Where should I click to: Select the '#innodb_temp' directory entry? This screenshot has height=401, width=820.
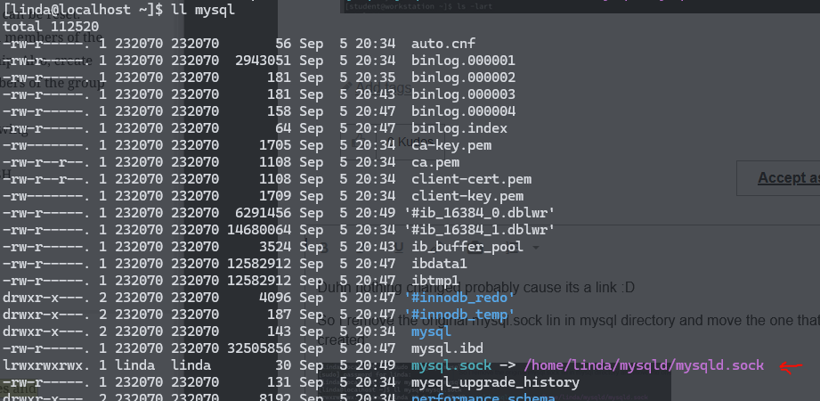coord(459,315)
